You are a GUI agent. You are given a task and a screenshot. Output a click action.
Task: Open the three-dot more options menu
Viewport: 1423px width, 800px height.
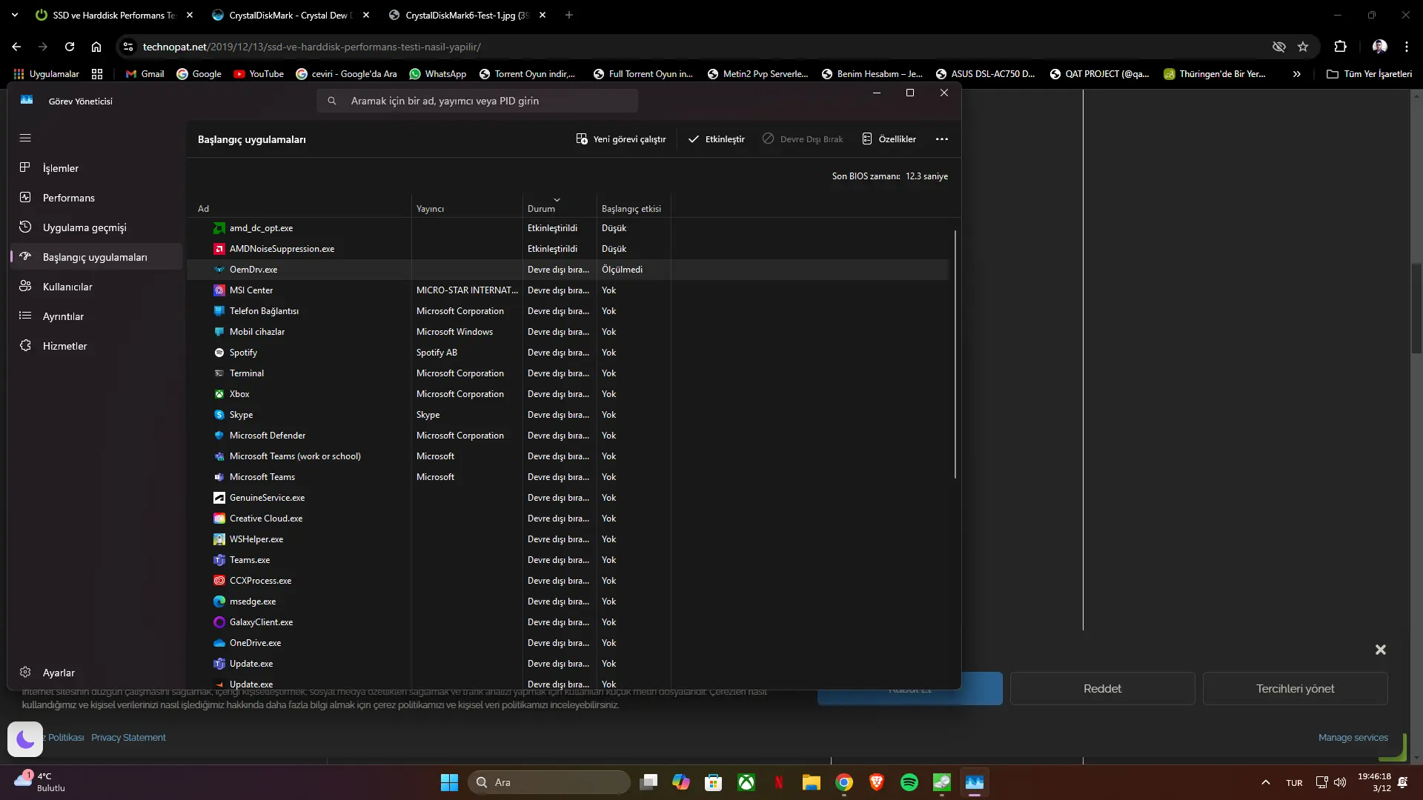[942, 139]
